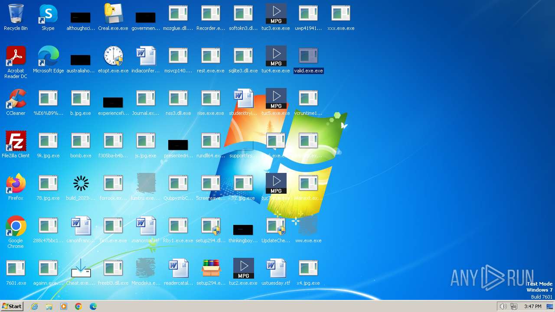The image size is (555, 312).
Task: Select the valid.exe.exe highlighted icon
Action: click(308, 56)
